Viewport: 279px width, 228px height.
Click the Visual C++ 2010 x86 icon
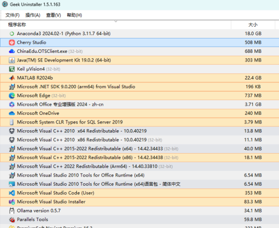click(12, 140)
